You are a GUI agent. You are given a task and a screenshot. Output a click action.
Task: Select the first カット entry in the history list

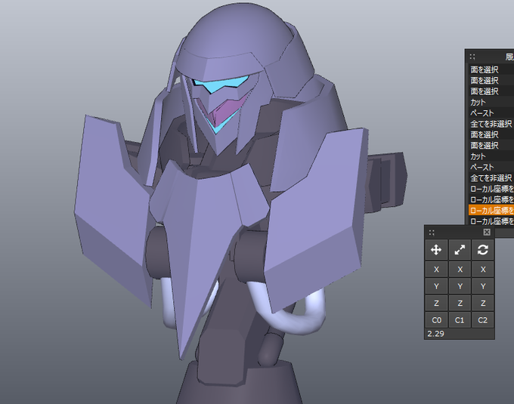click(x=491, y=102)
